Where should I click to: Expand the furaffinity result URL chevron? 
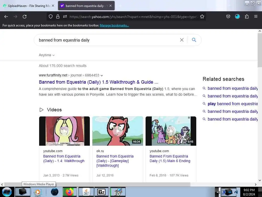pos(102,75)
